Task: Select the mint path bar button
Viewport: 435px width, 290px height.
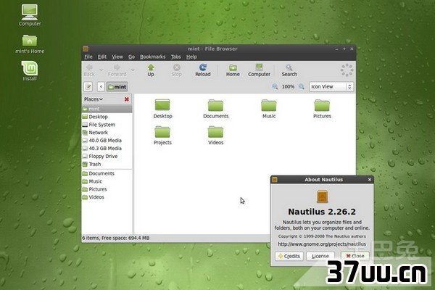Action: pyautogui.click(x=117, y=87)
